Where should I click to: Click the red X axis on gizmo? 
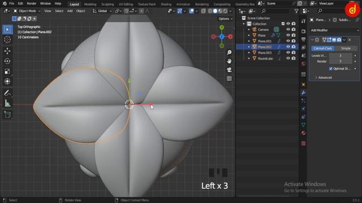[230, 36]
